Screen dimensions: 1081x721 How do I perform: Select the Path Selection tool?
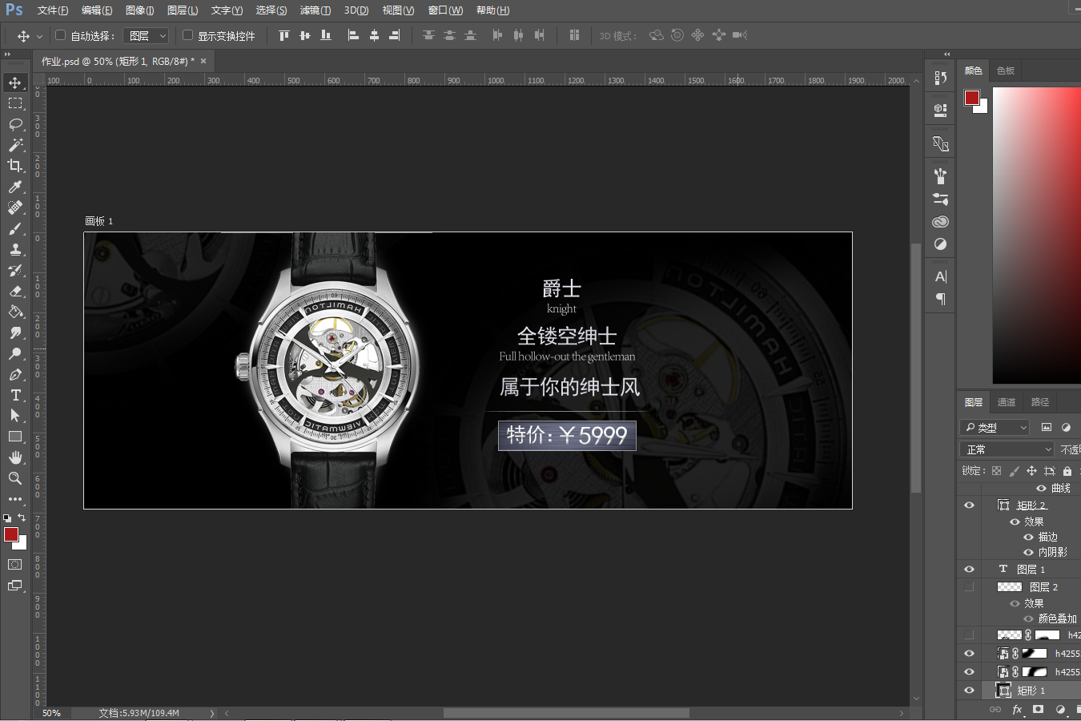(15, 416)
